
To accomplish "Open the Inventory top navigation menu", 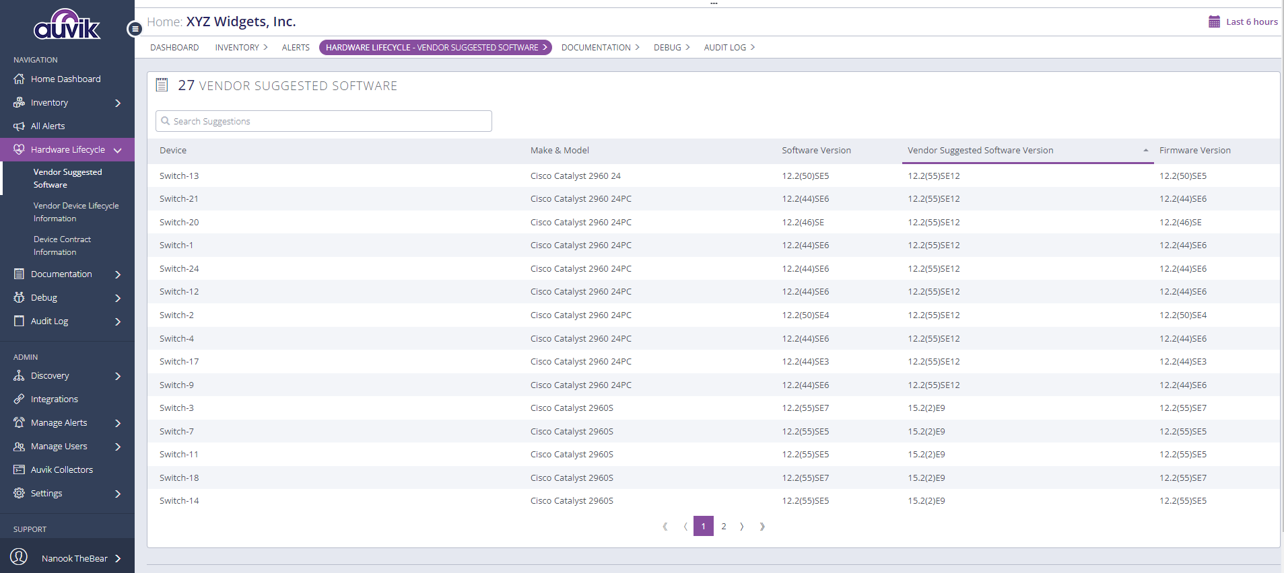I will (241, 47).
